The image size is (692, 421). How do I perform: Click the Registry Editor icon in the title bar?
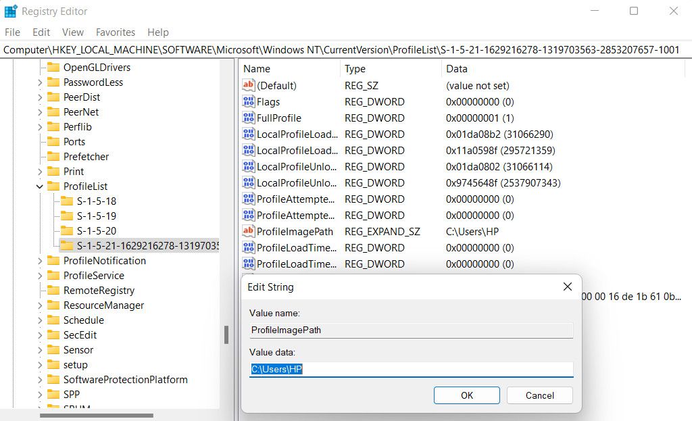[11, 10]
